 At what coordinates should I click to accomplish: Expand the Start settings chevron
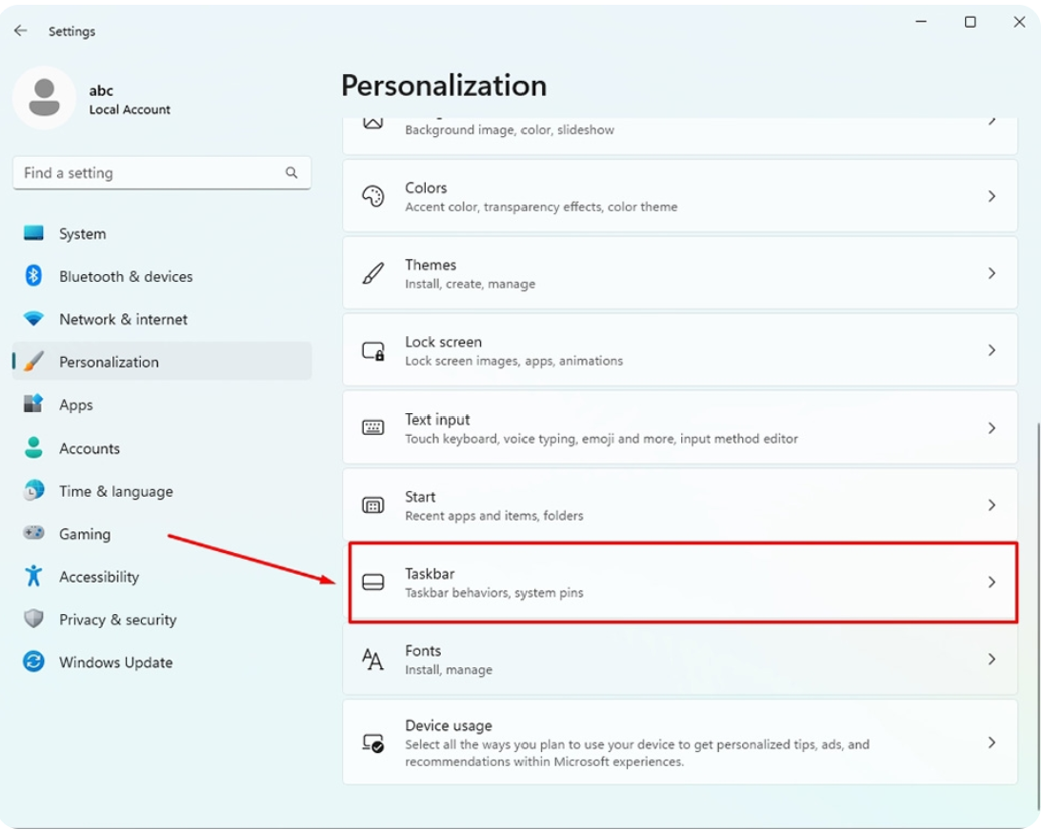[992, 504]
